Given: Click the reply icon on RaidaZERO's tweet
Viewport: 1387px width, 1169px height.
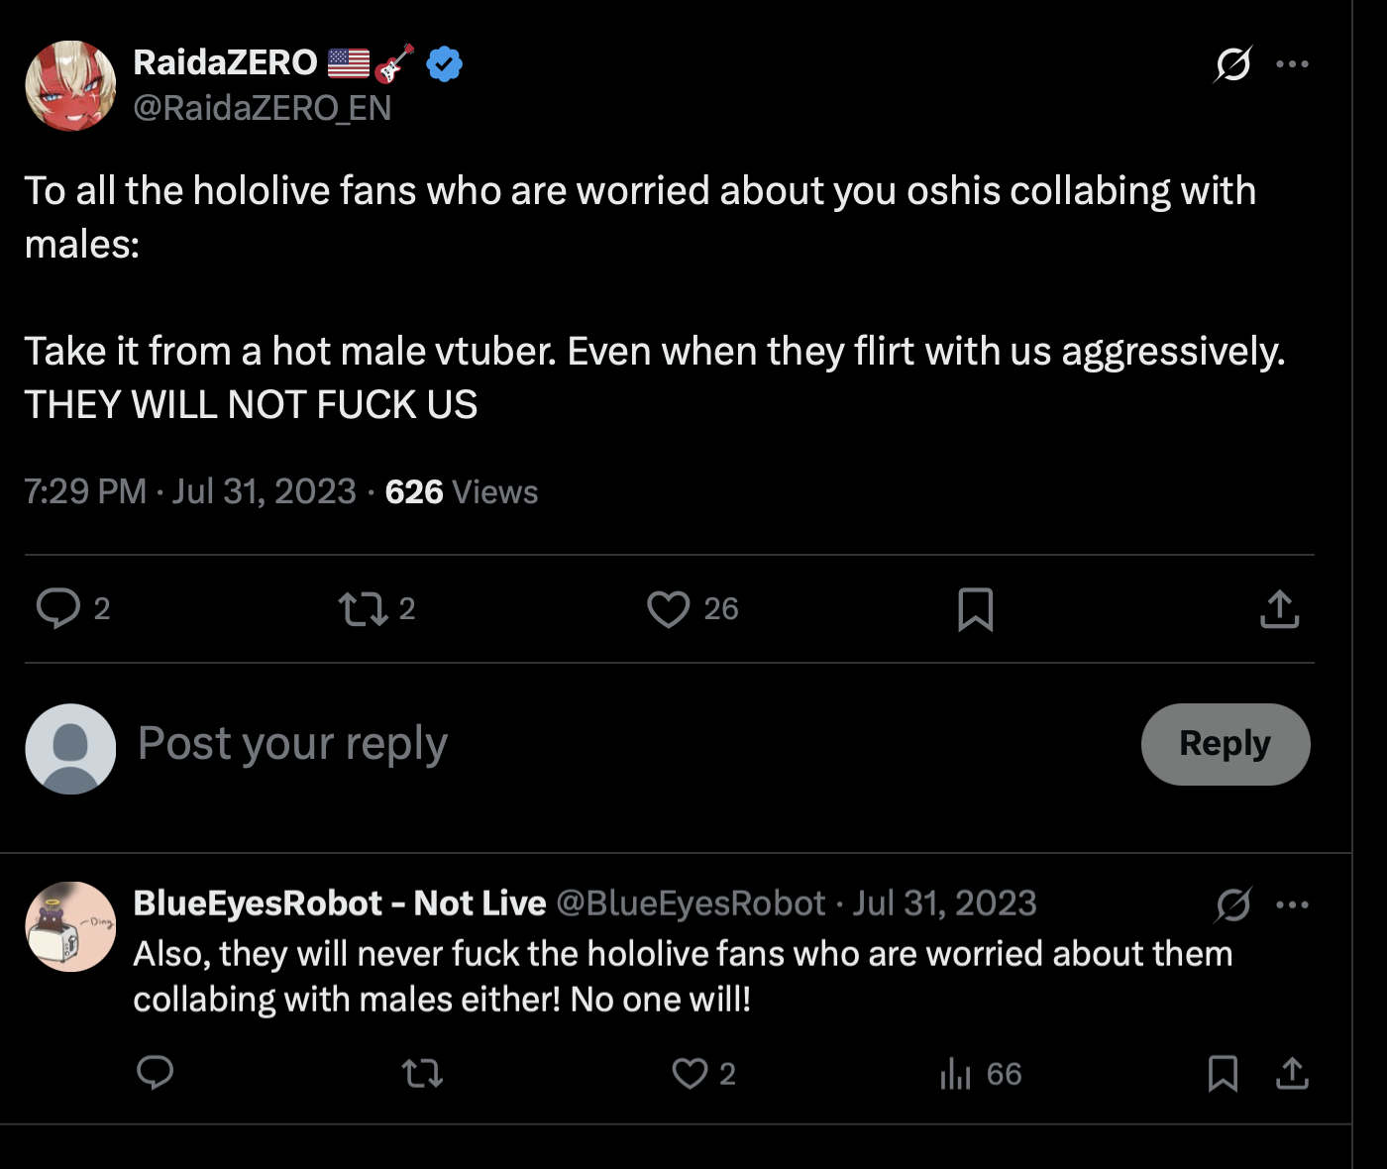Looking at the screenshot, I should coord(58,608).
